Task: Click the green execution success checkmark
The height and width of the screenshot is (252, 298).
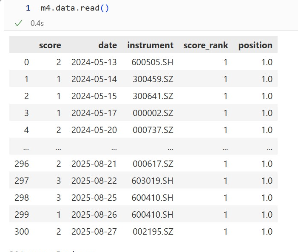Action: (x=18, y=23)
